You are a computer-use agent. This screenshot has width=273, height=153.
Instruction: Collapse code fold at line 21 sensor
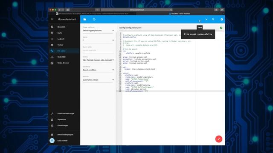pyautogui.click(x=122, y=73)
